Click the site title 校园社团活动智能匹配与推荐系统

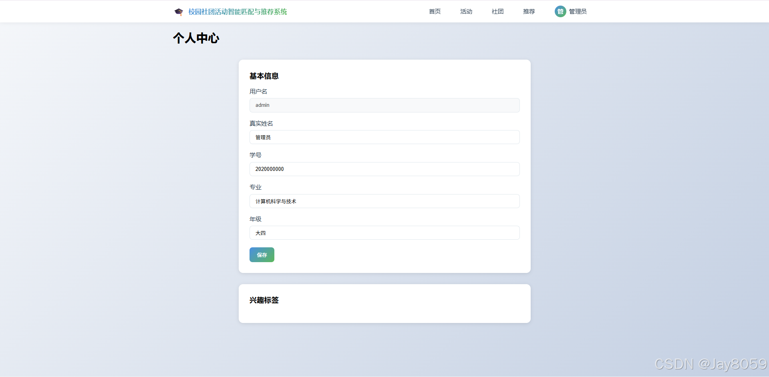[x=238, y=12]
